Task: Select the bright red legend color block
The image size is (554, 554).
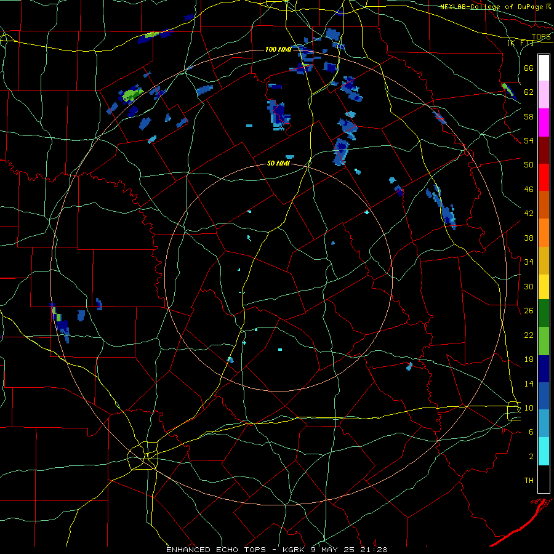Action: click(544, 177)
